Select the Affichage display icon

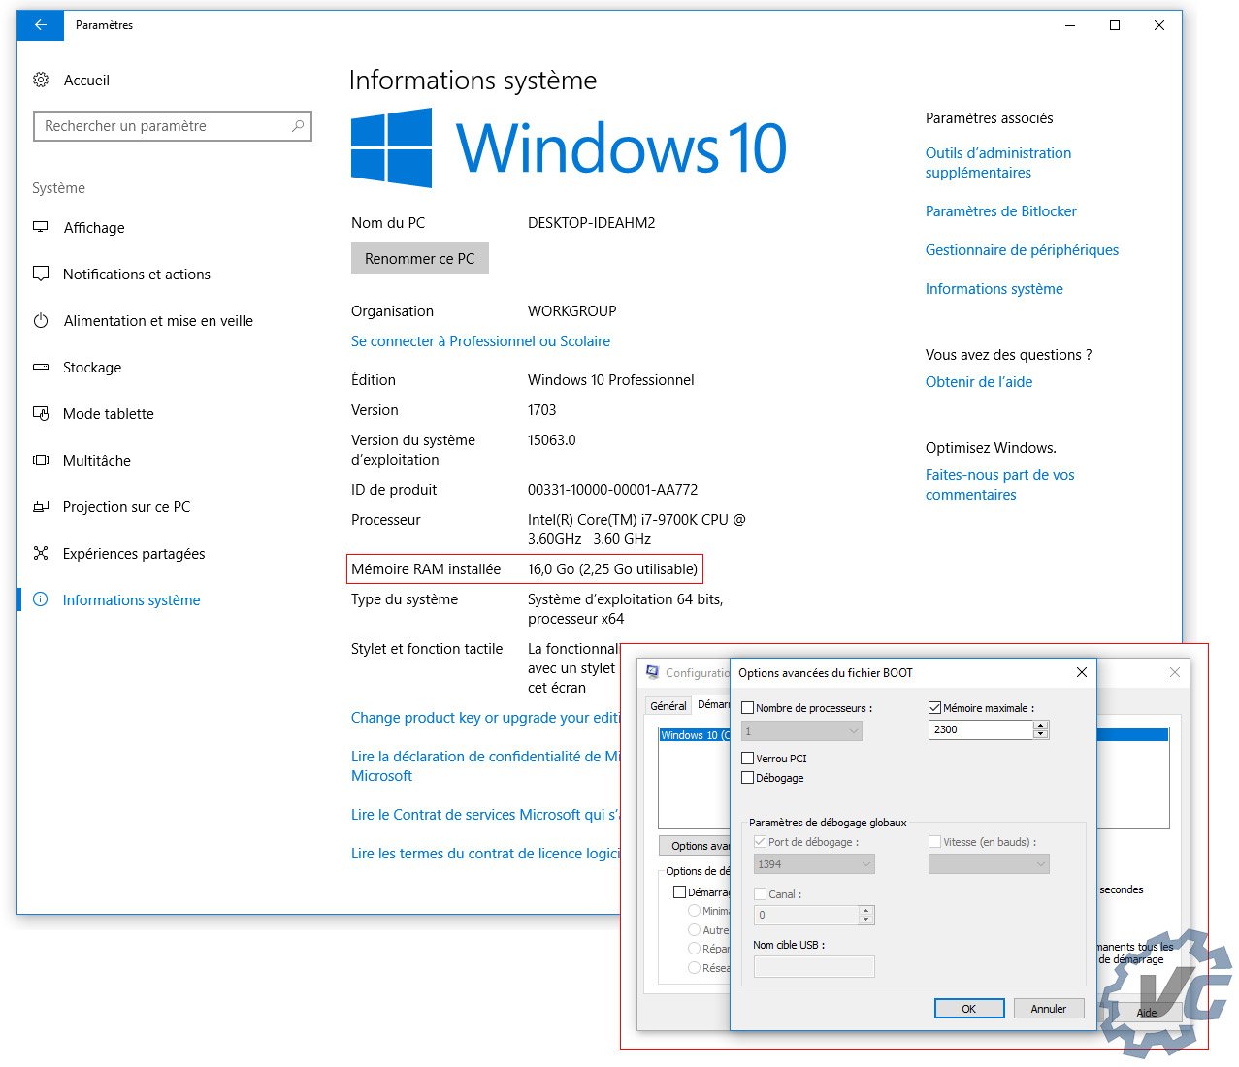click(41, 227)
